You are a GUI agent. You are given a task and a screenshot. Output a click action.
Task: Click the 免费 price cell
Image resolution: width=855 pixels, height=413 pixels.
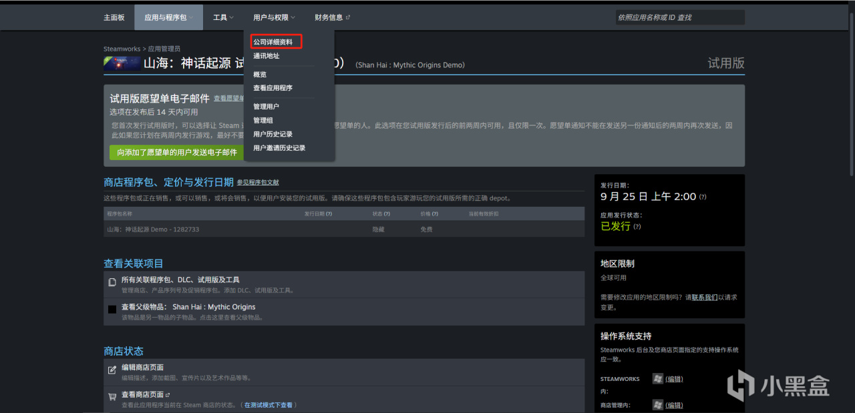tap(427, 230)
